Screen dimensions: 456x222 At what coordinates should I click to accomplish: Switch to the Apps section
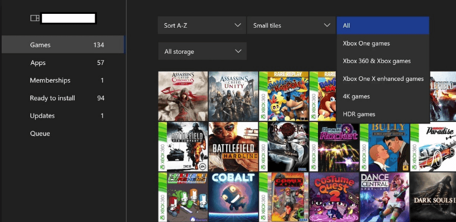pyautogui.click(x=63, y=63)
